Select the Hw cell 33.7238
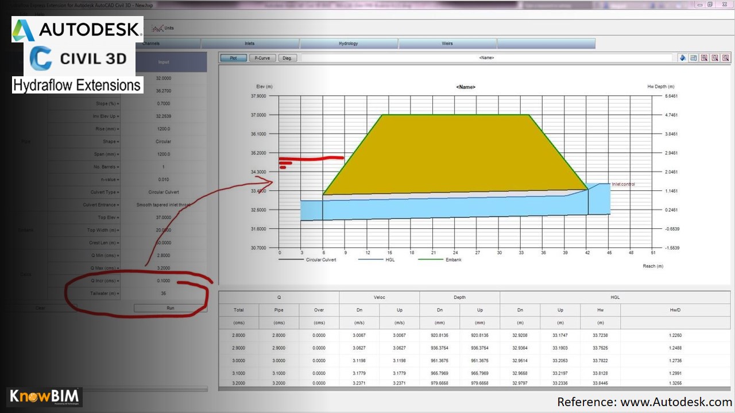 click(x=601, y=335)
